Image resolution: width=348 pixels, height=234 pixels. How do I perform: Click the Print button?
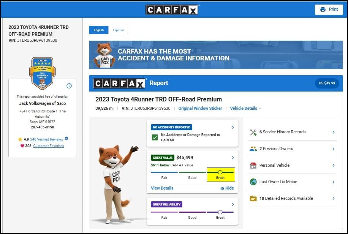pyautogui.click(x=329, y=9)
